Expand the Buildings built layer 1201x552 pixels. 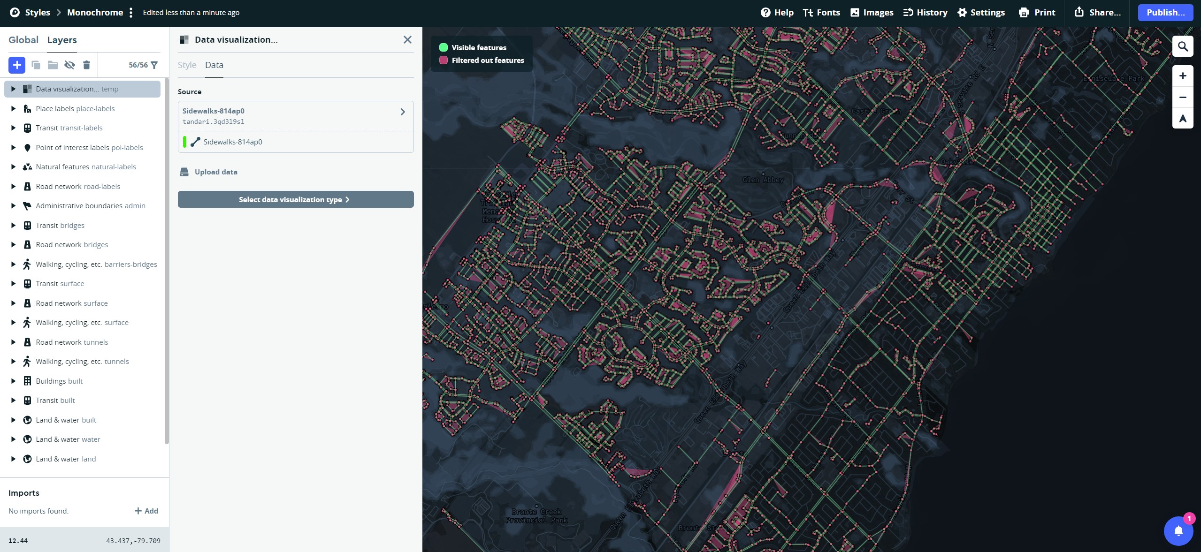point(13,381)
